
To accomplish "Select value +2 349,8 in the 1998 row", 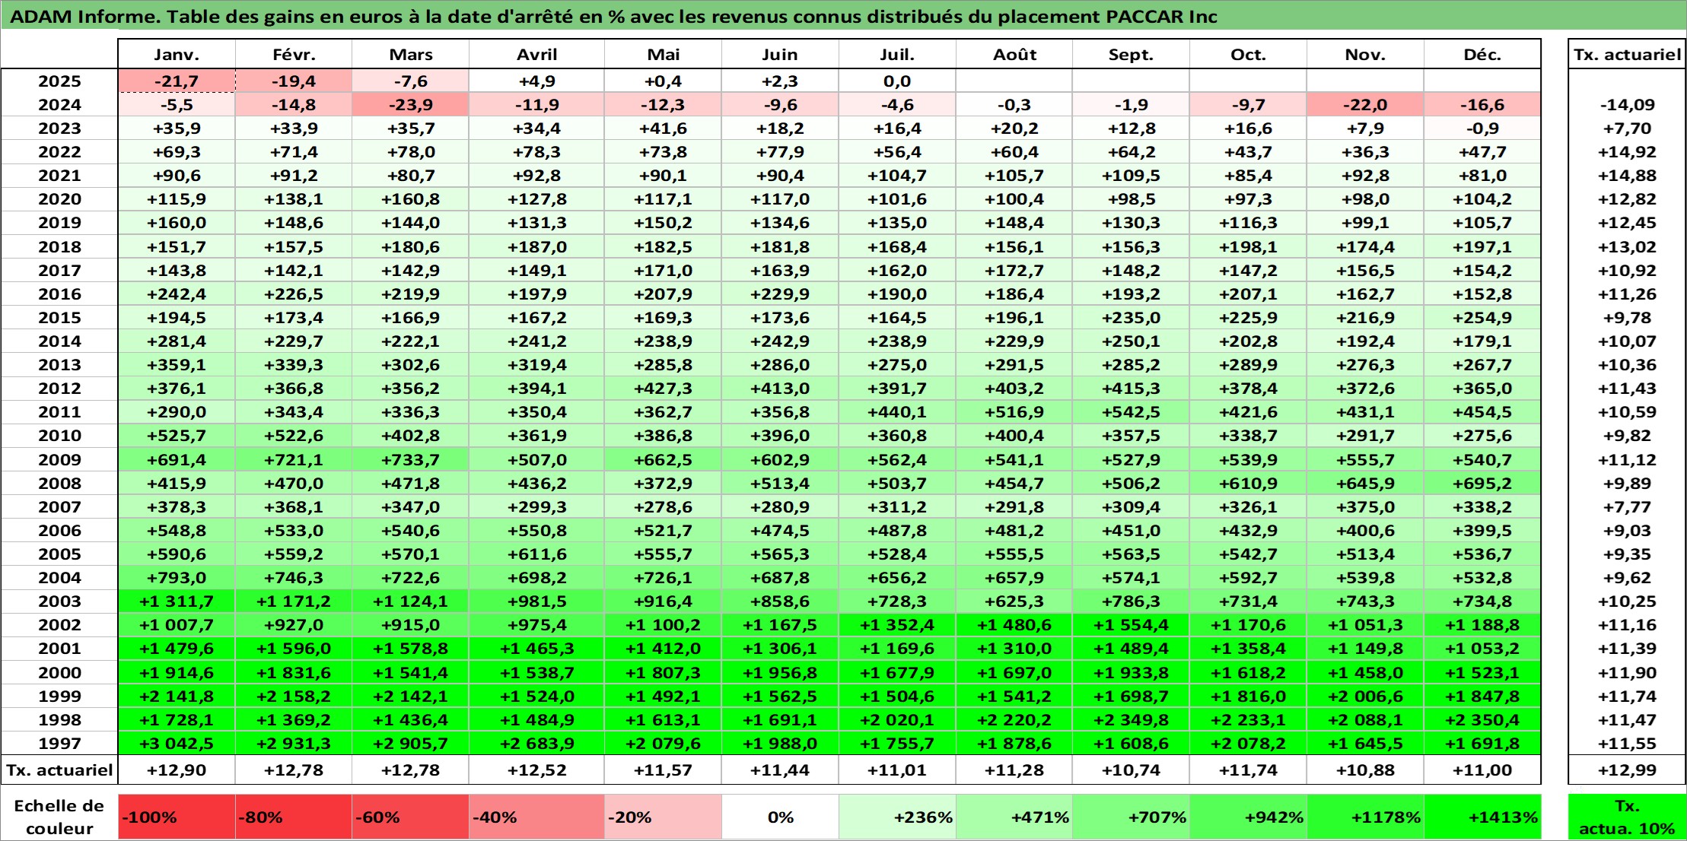I will (x=1131, y=720).
